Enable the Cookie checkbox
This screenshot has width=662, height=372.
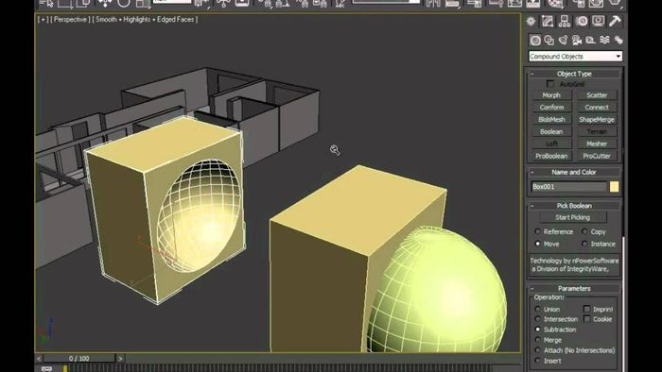click(x=587, y=319)
